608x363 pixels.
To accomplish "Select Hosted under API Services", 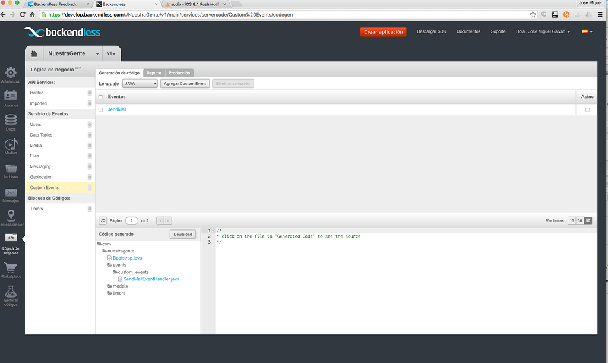I will (60, 93).
